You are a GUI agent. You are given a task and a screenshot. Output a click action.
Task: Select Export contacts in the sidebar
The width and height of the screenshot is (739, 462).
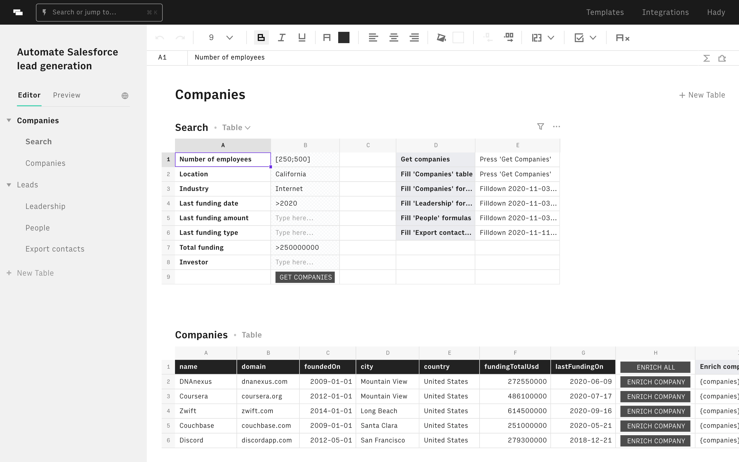tap(55, 249)
